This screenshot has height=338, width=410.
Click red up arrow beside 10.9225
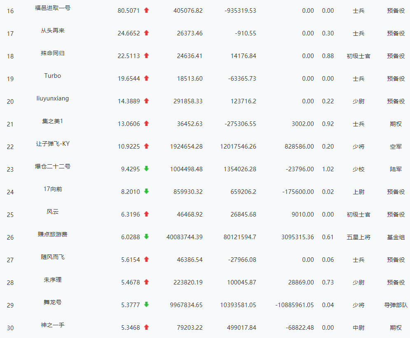pos(146,146)
